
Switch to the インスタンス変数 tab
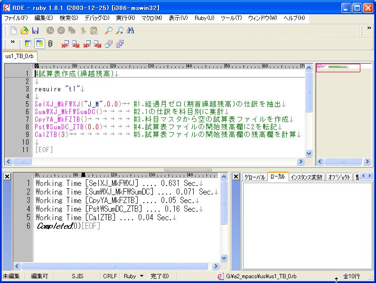307,177
